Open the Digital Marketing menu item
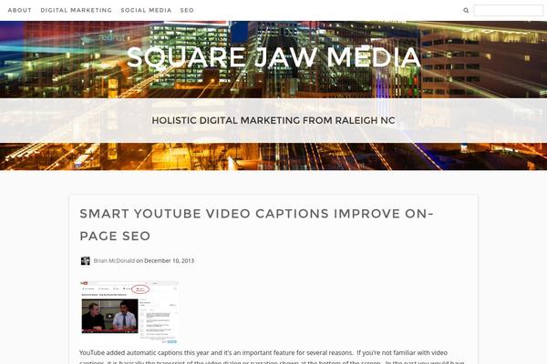Screen dimensions: 547x364 pyautogui.click(x=76, y=10)
